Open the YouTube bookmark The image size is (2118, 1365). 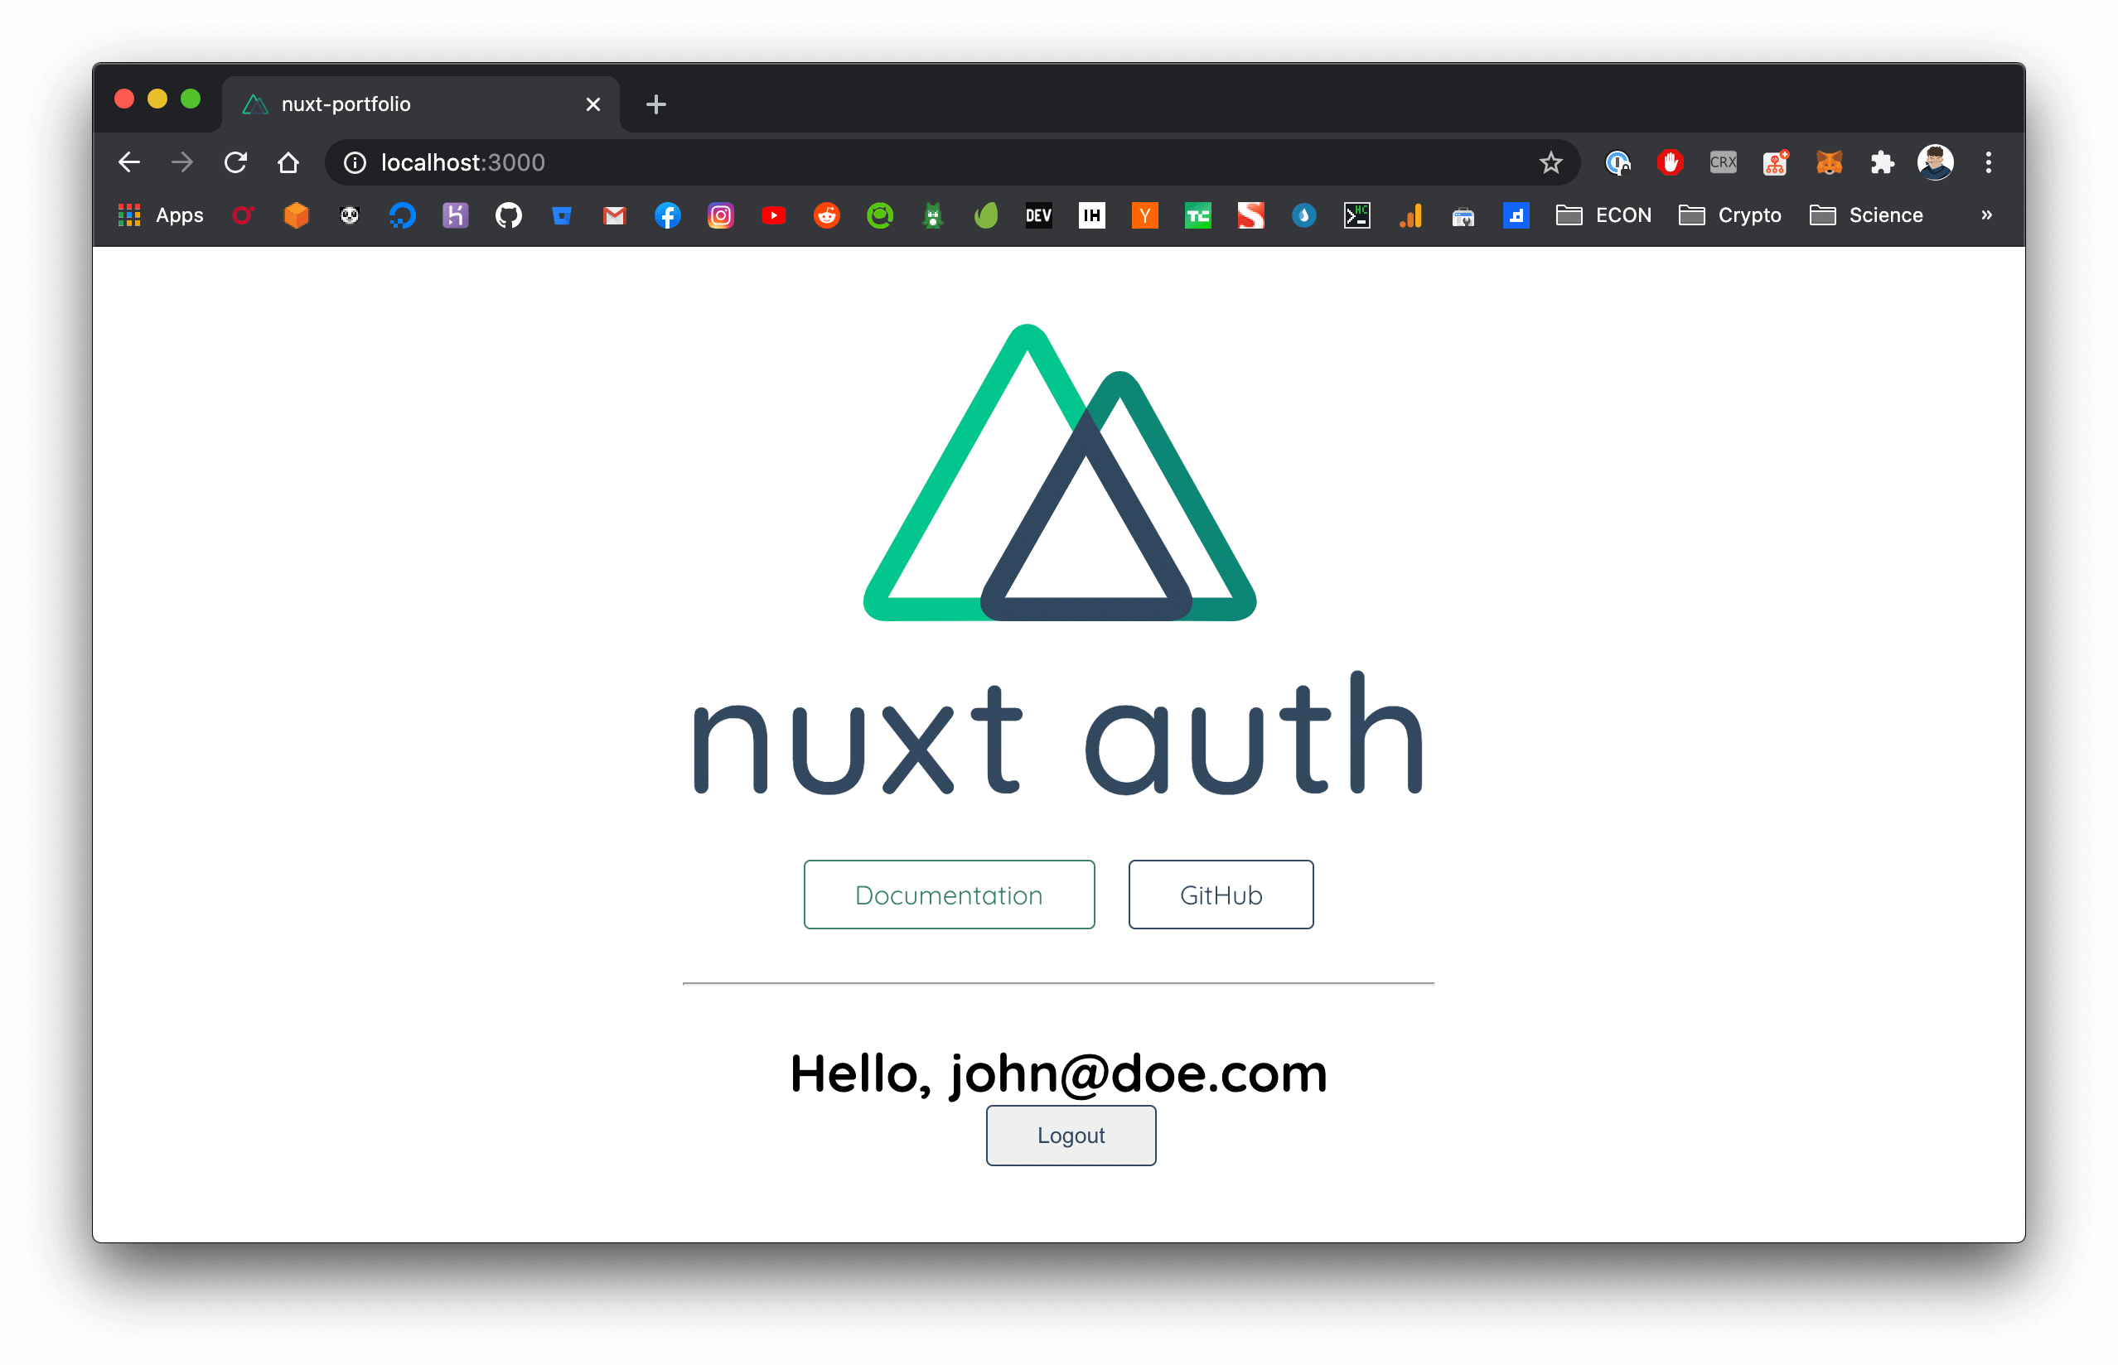point(774,215)
